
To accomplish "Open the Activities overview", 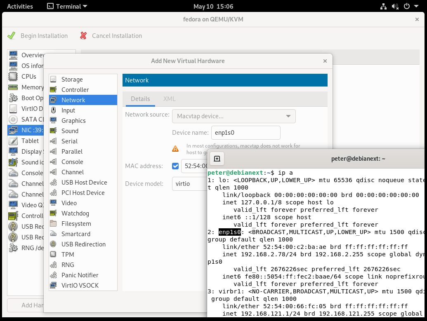I will pyautogui.click(x=20, y=6).
